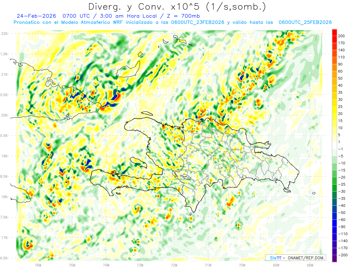Screen dimensions: 348x269
Task: Click the '18N' latitude label
Action: click(4, 197)
